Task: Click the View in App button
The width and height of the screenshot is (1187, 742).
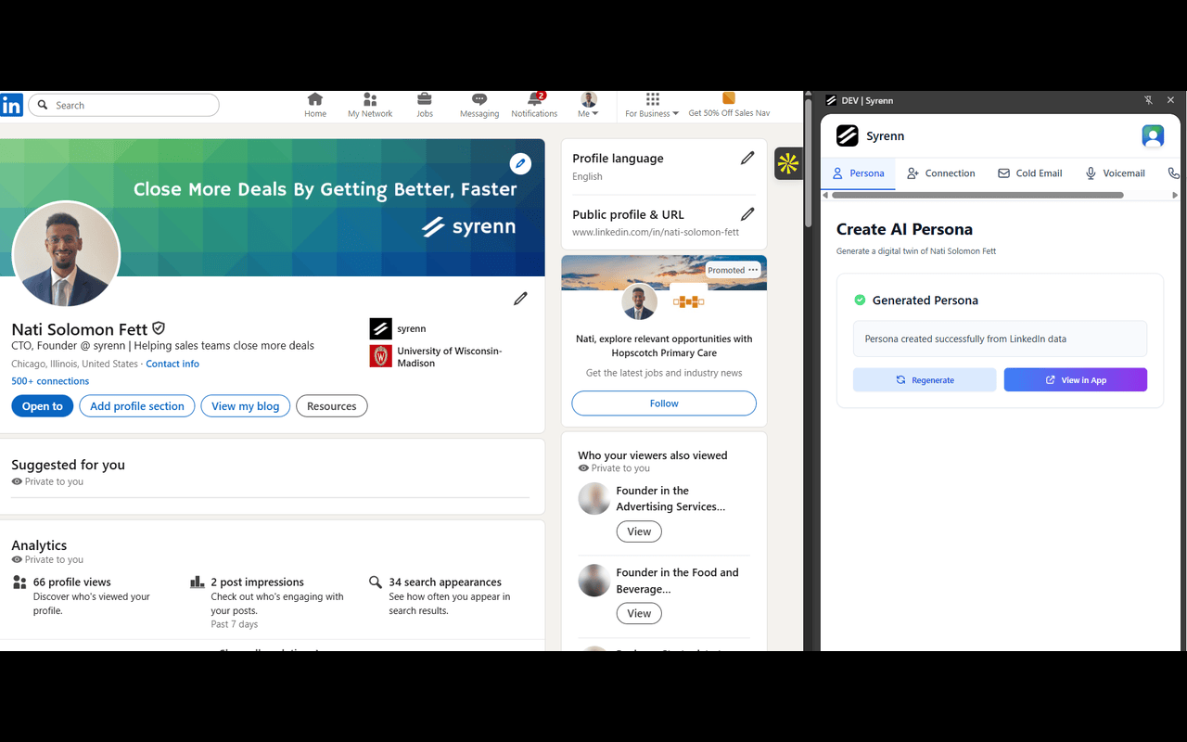Action: click(1076, 380)
